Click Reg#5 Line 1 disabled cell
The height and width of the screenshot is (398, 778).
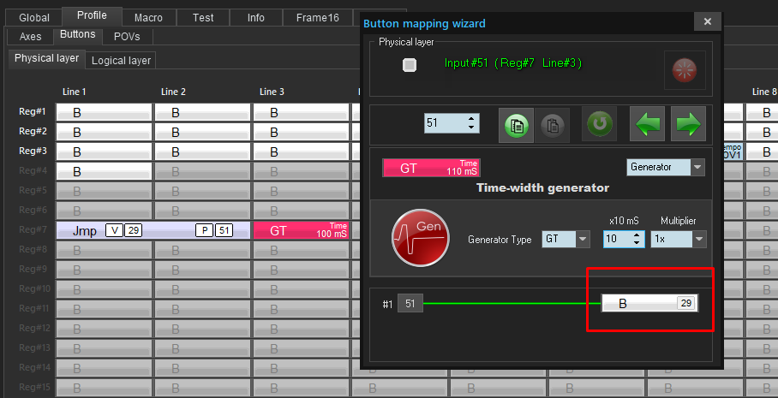(x=104, y=191)
